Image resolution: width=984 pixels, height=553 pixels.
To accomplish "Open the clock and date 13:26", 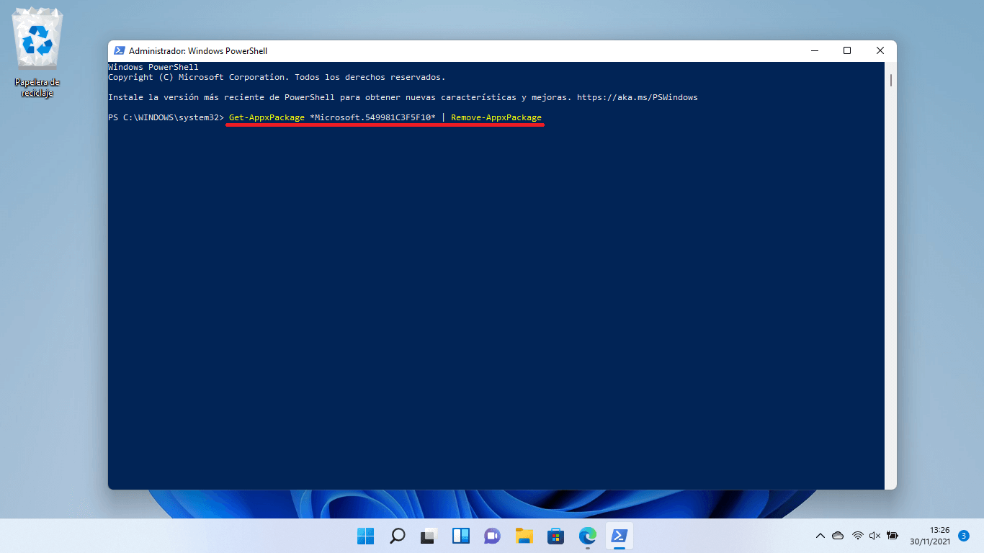I will (929, 536).
